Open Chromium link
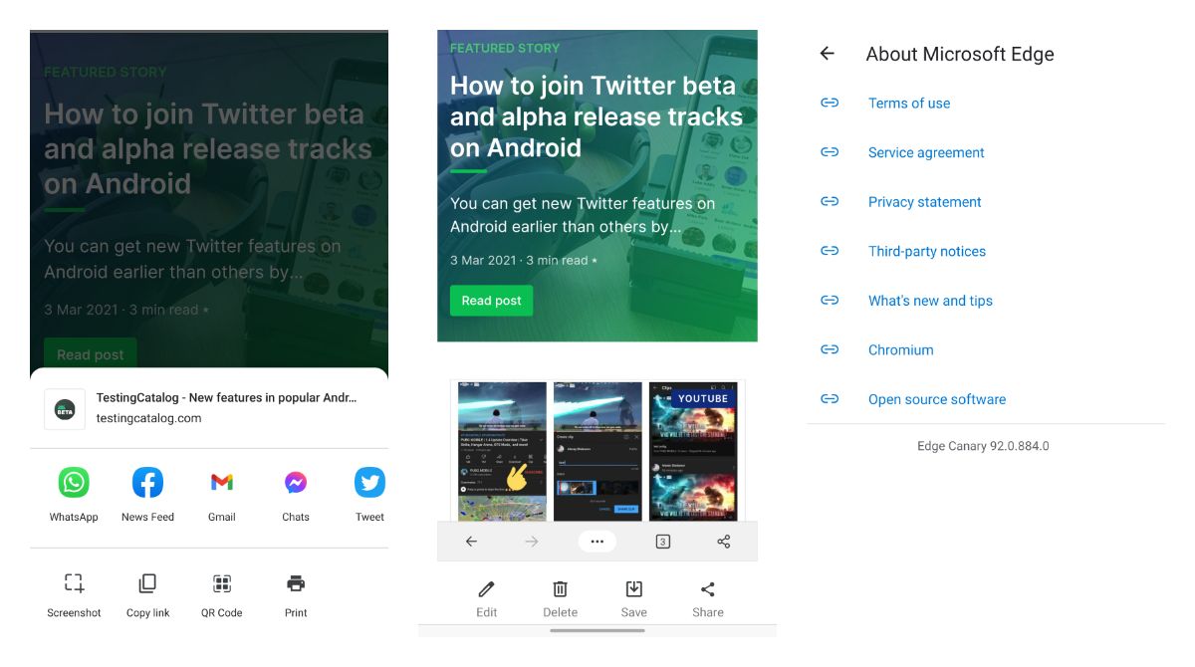 click(901, 349)
